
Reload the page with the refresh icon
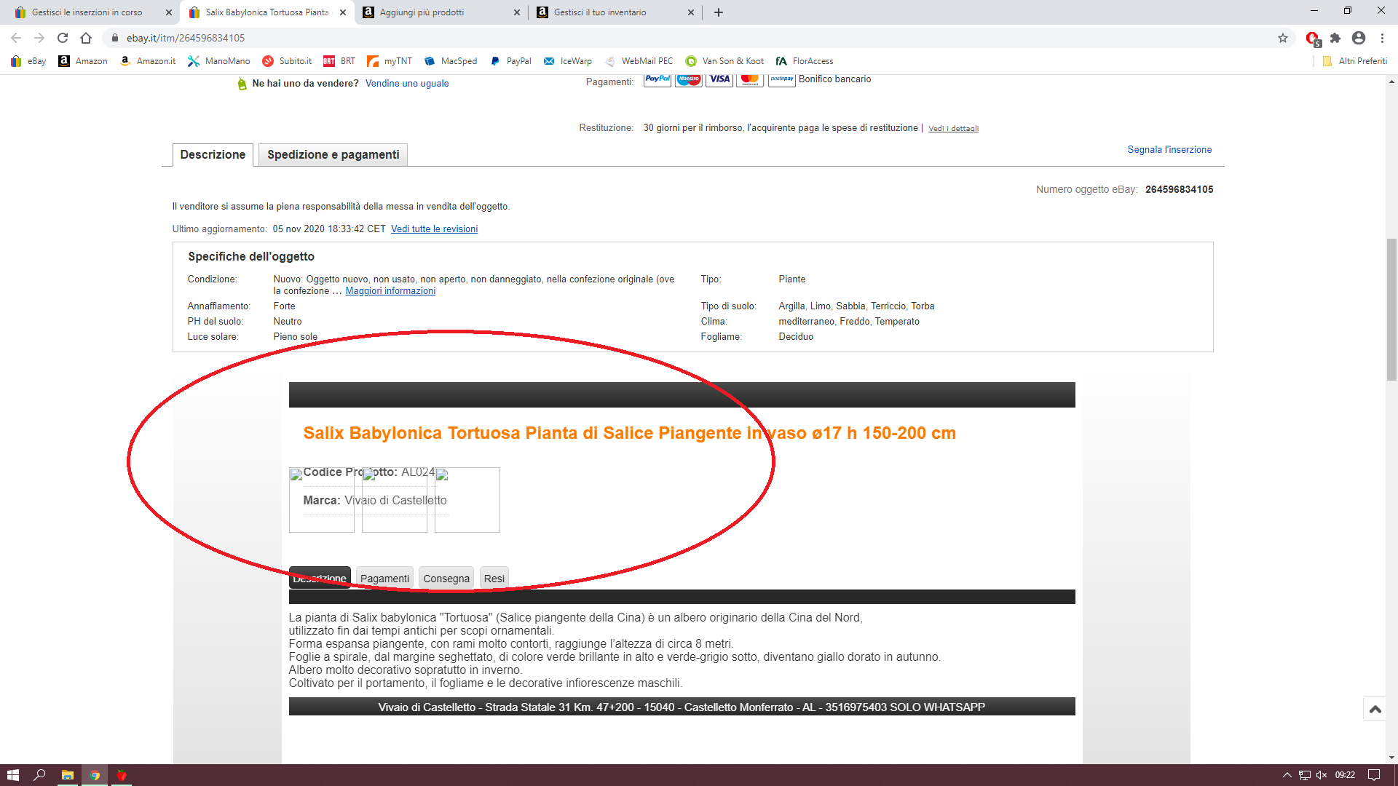63,38
